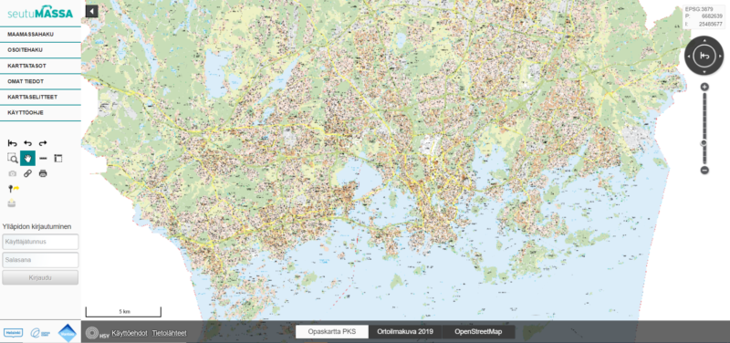Select the area measurement tool
The image size is (730, 343).
click(57, 159)
